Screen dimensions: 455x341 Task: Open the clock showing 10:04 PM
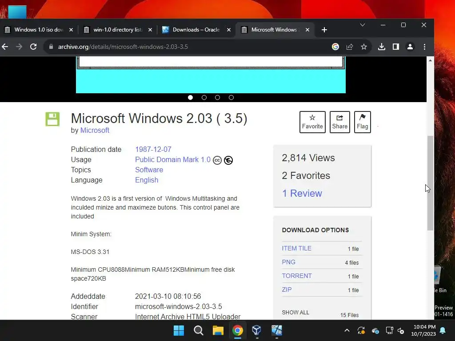(423, 330)
